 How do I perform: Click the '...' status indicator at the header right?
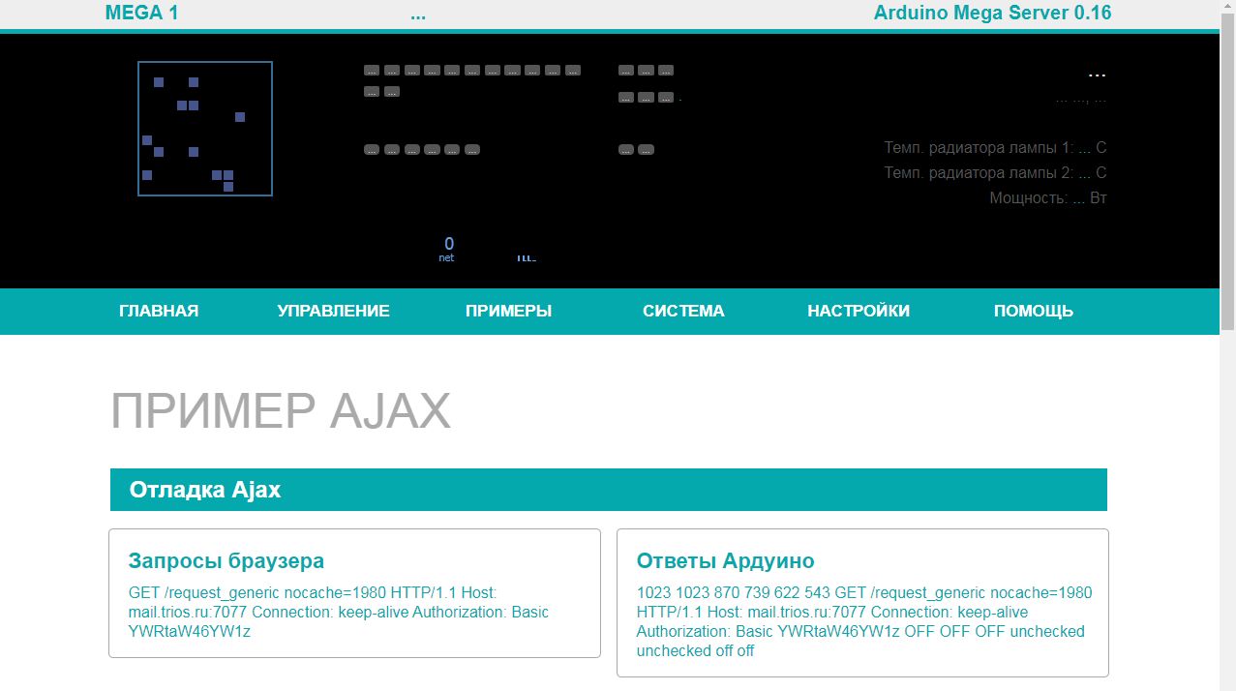(x=1097, y=74)
